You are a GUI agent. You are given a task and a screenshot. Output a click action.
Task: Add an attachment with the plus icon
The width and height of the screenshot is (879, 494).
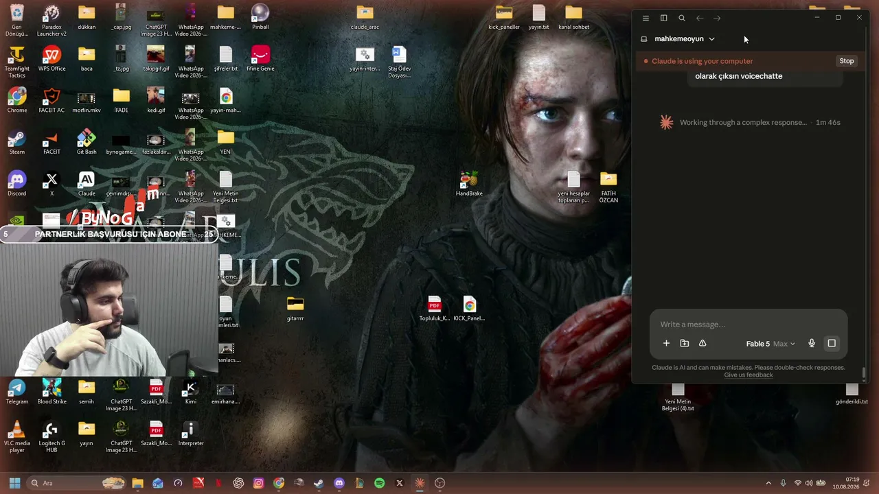666,343
